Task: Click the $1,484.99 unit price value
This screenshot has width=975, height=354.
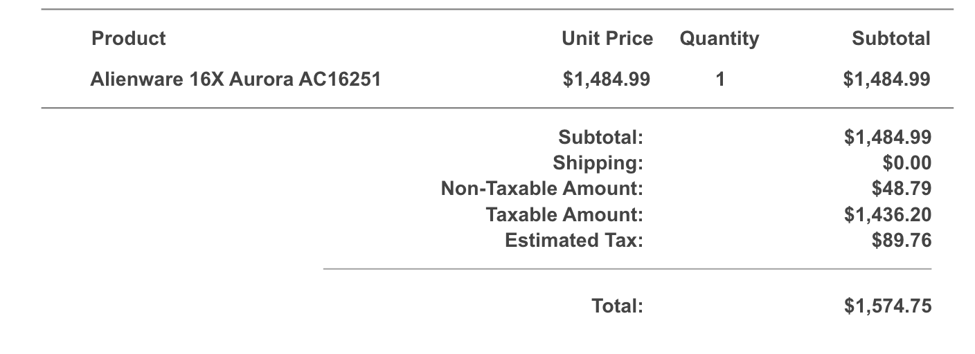Action: coord(607,80)
